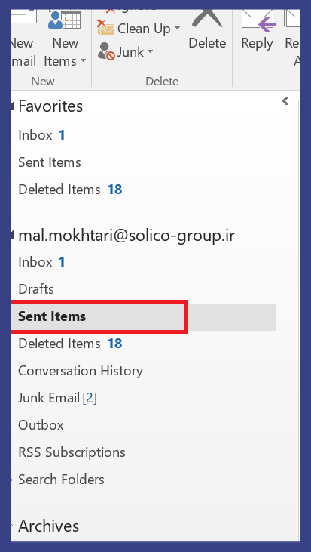Open Inbox under Favorites
311x552 pixels.
41,135
